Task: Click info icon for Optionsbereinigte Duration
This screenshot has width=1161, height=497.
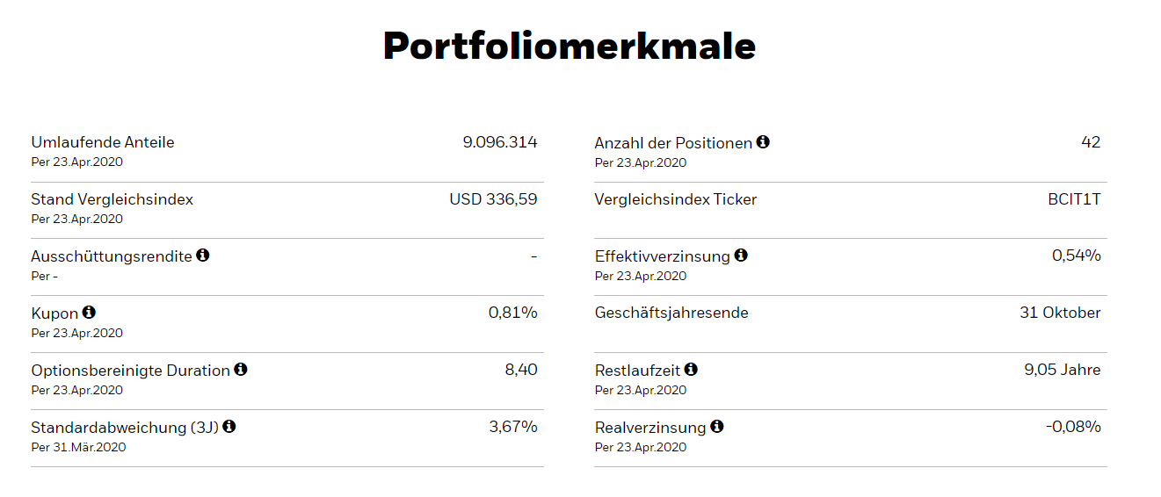Action: pos(241,369)
